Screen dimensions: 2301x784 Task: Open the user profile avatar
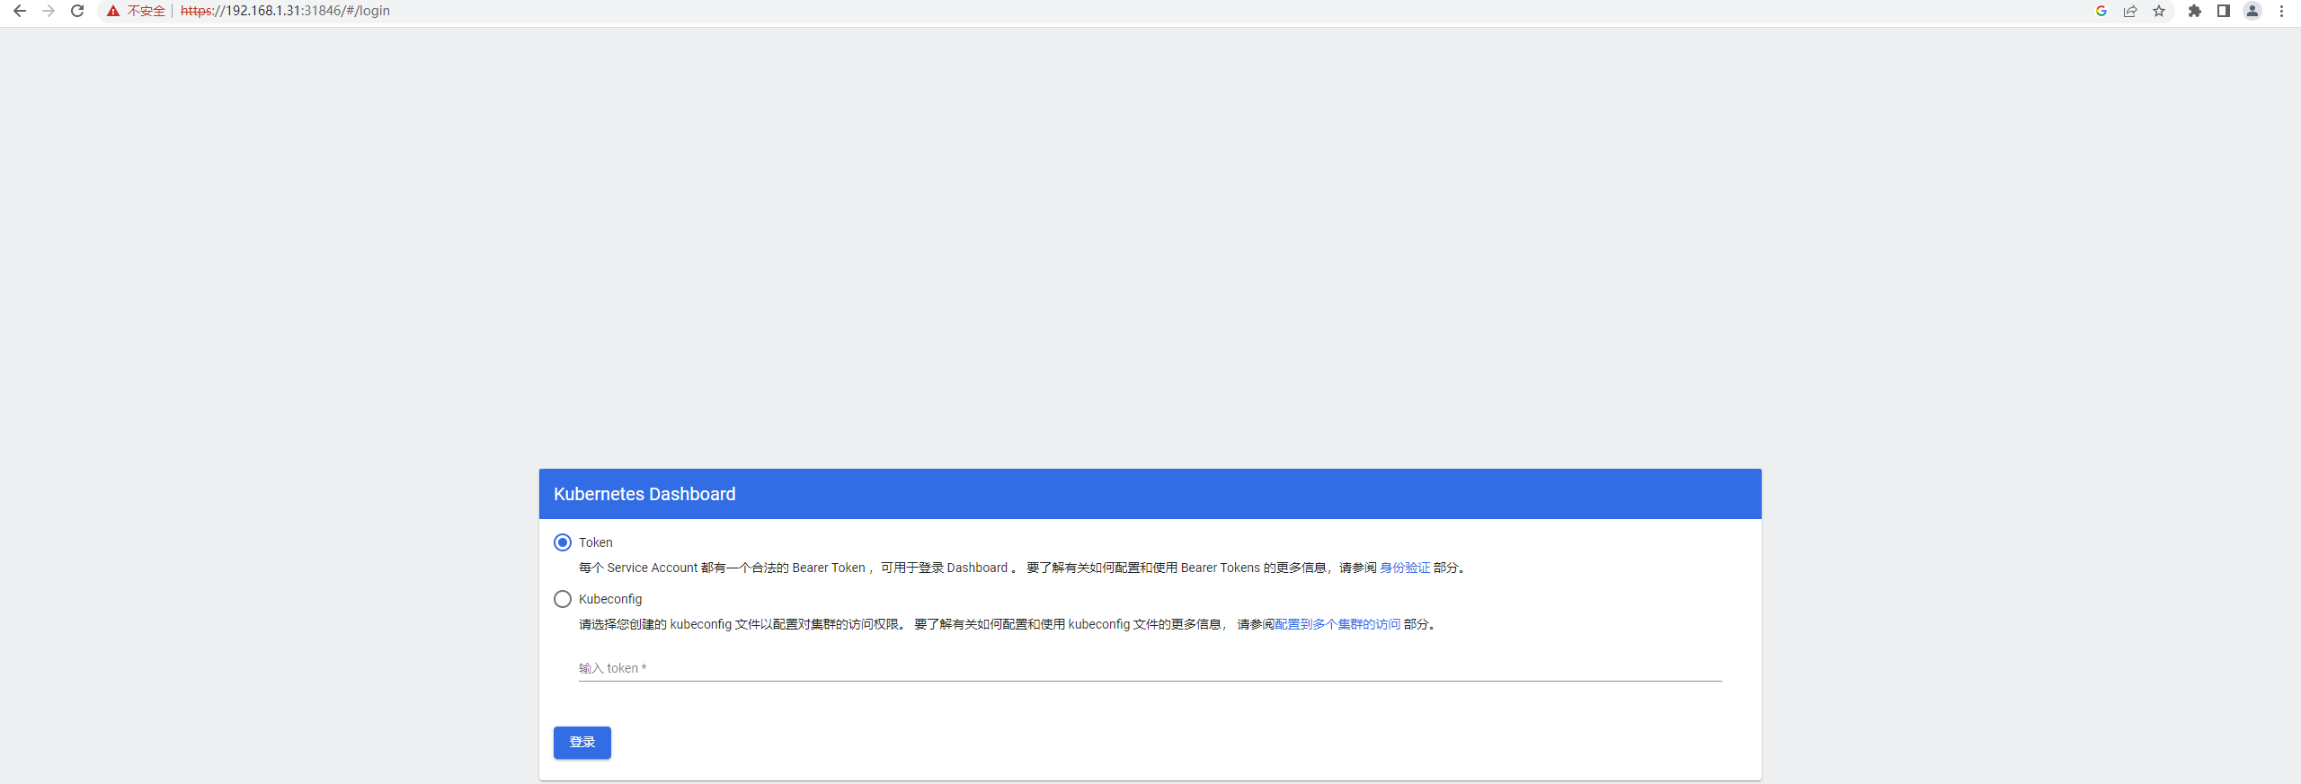click(x=2252, y=11)
